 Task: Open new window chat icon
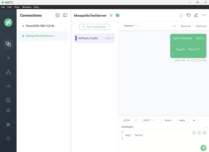(x=188, y=15)
